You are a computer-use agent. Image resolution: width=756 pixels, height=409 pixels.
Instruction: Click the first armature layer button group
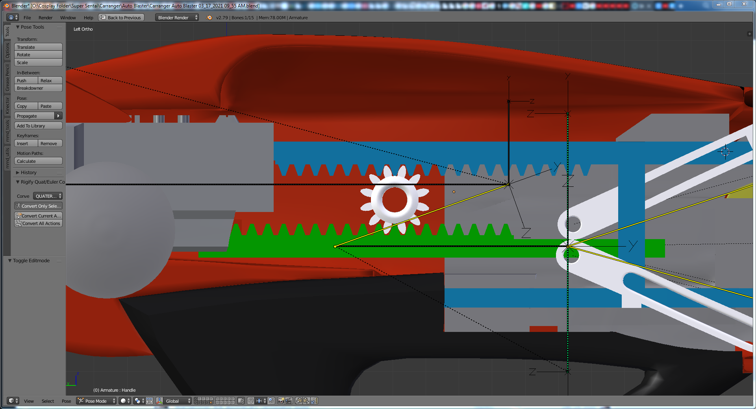pyautogui.click(x=204, y=401)
